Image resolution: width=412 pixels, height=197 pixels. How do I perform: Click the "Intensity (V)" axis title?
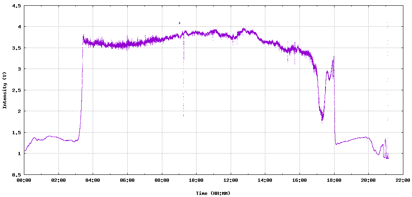(x=5, y=90)
